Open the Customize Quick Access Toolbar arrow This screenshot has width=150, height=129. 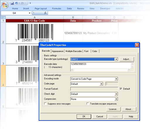[30, 3]
